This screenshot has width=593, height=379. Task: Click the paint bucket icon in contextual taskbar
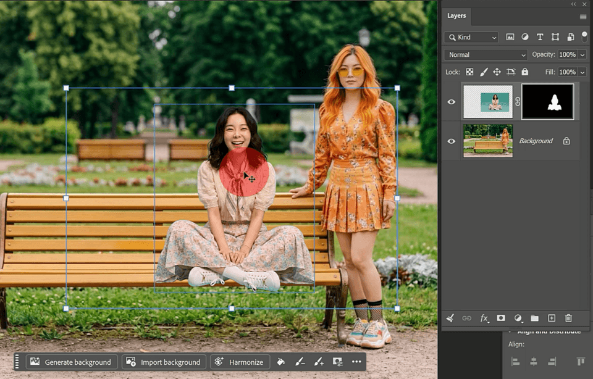pyautogui.click(x=281, y=362)
